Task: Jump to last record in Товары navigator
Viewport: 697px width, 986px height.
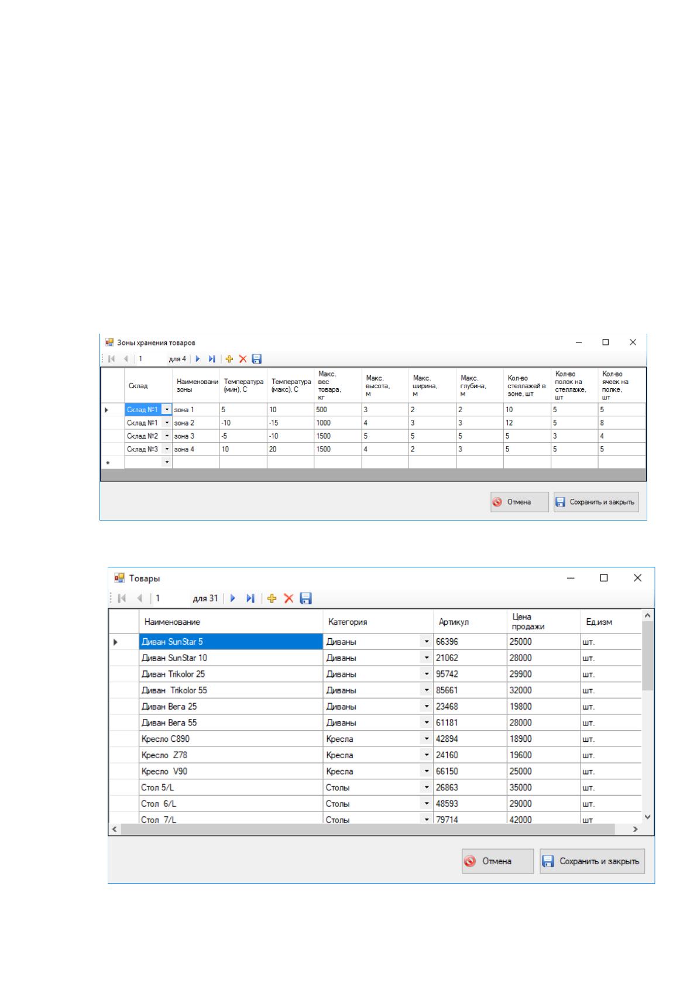Action: [x=250, y=598]
